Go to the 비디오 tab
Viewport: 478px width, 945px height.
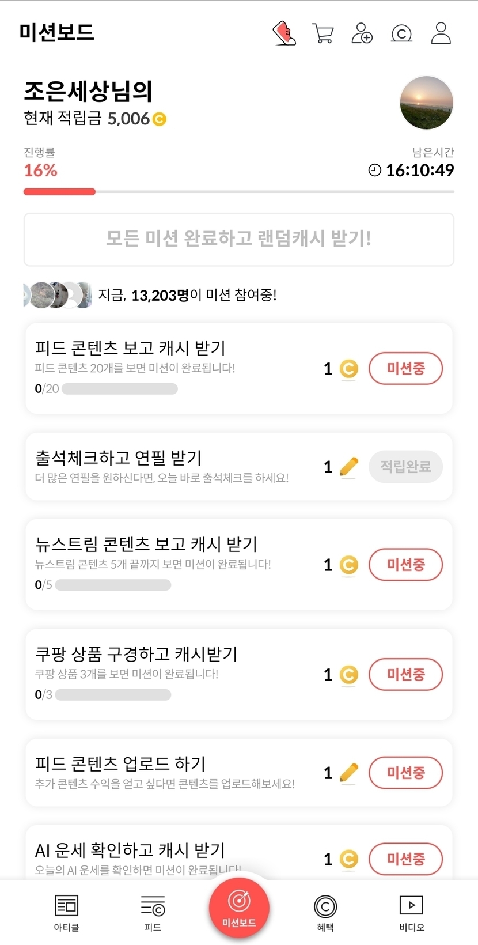coord(411,913)
